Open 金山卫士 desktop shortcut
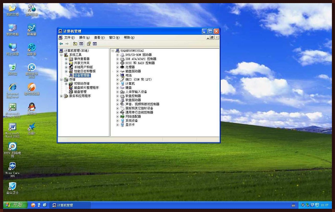The height and width of the screenshot is (212, 335). (x=12, y=188)
